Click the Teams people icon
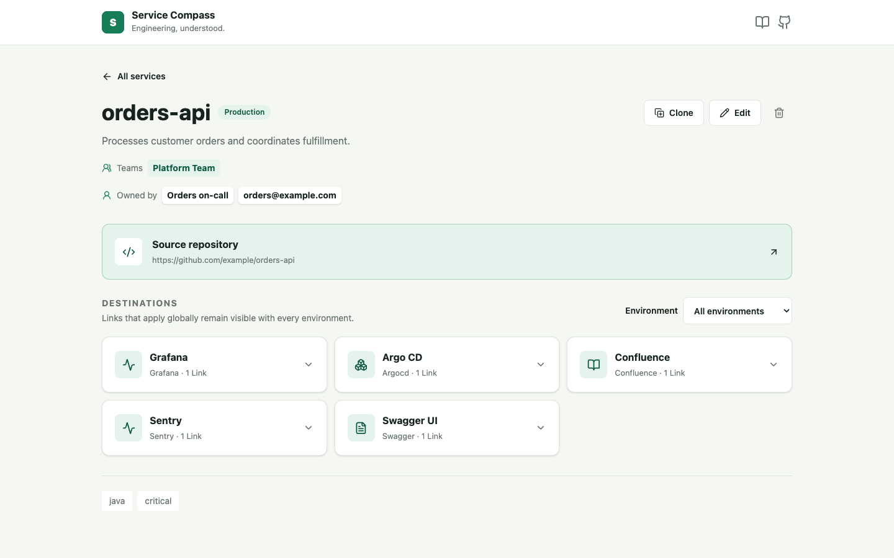 (x=107, y=168)
